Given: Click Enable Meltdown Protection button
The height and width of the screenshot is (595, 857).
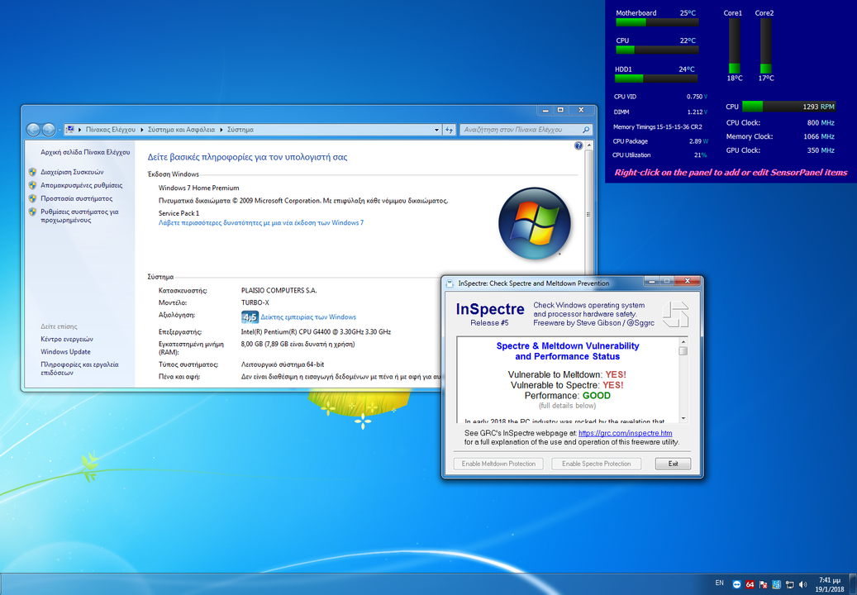Looking at the screenshot, I should (x=498, y=464).
